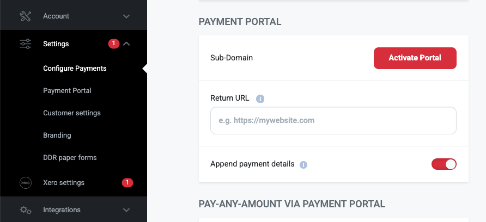Screen dimensions: 486x222
Task: Click the Account wrench tools icon
Action: tap(26, 16)
